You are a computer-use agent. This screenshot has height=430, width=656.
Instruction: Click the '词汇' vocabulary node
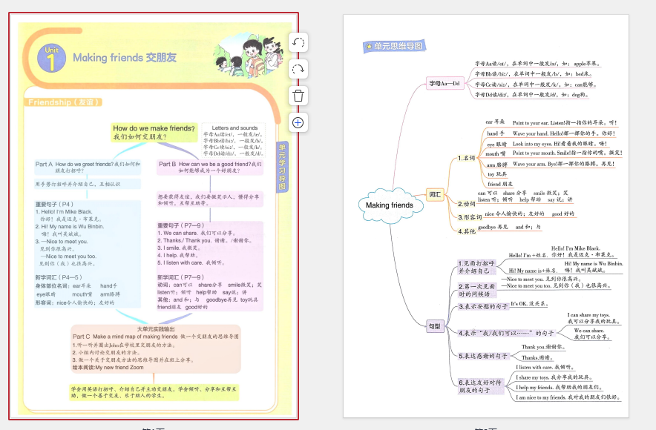pos(436,194)
